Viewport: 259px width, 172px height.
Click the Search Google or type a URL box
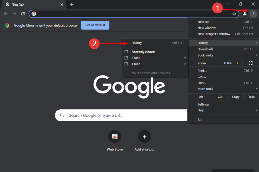coord(121,115)
